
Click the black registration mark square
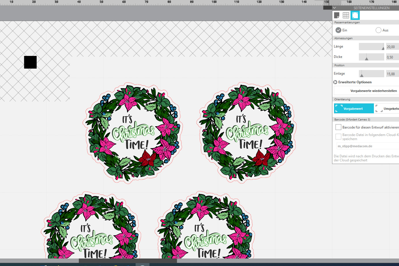tap(30, 62)
